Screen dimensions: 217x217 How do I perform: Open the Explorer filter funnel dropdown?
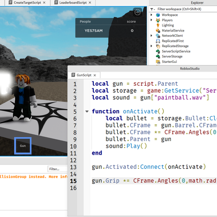[x=152, y=9]
